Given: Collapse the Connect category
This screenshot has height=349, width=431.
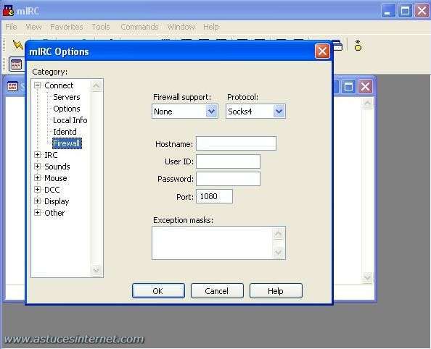Looking at the screenshot, I should click(x=38, y=85).
